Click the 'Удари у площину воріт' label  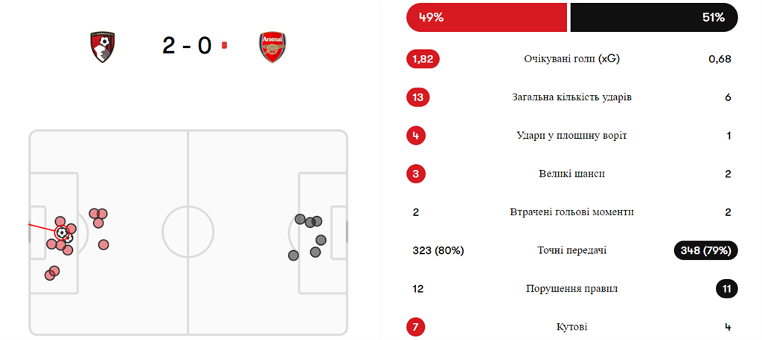(571, 136)
